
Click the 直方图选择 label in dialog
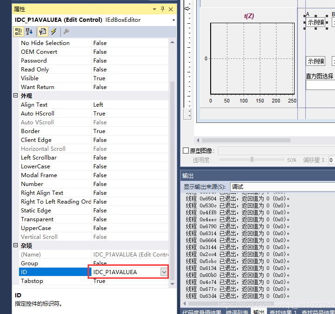(320, 76)
